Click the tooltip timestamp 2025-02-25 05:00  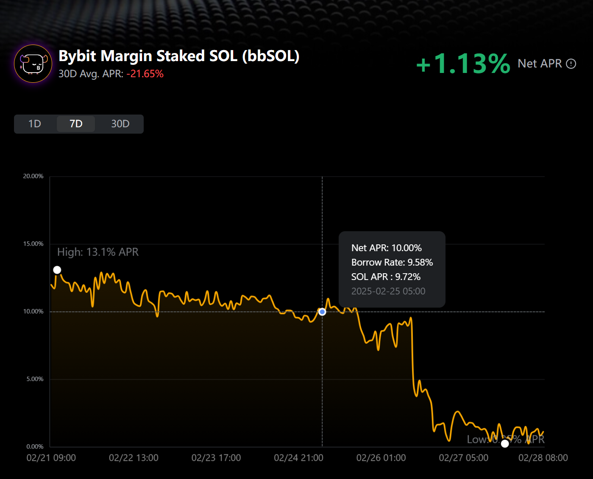388,291
